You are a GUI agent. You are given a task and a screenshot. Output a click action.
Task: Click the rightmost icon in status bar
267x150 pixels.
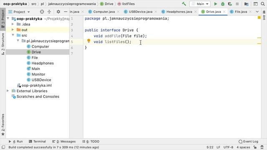click(262, 147)
